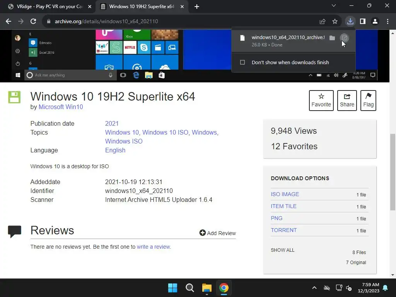This screenshot has height=297, width=396.
Task: Bookmark this tab with the star icon
Action: coord(335,22)
